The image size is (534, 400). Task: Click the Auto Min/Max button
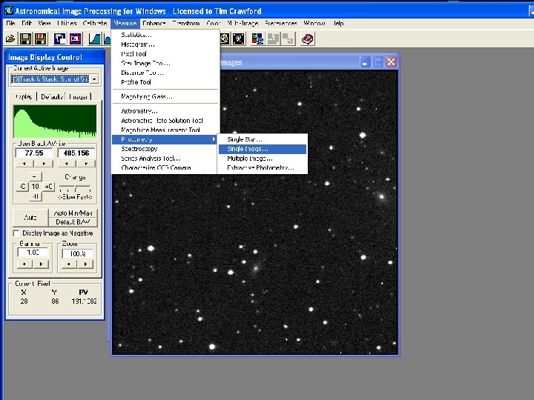pyautogui.click(x=73, y=213)
